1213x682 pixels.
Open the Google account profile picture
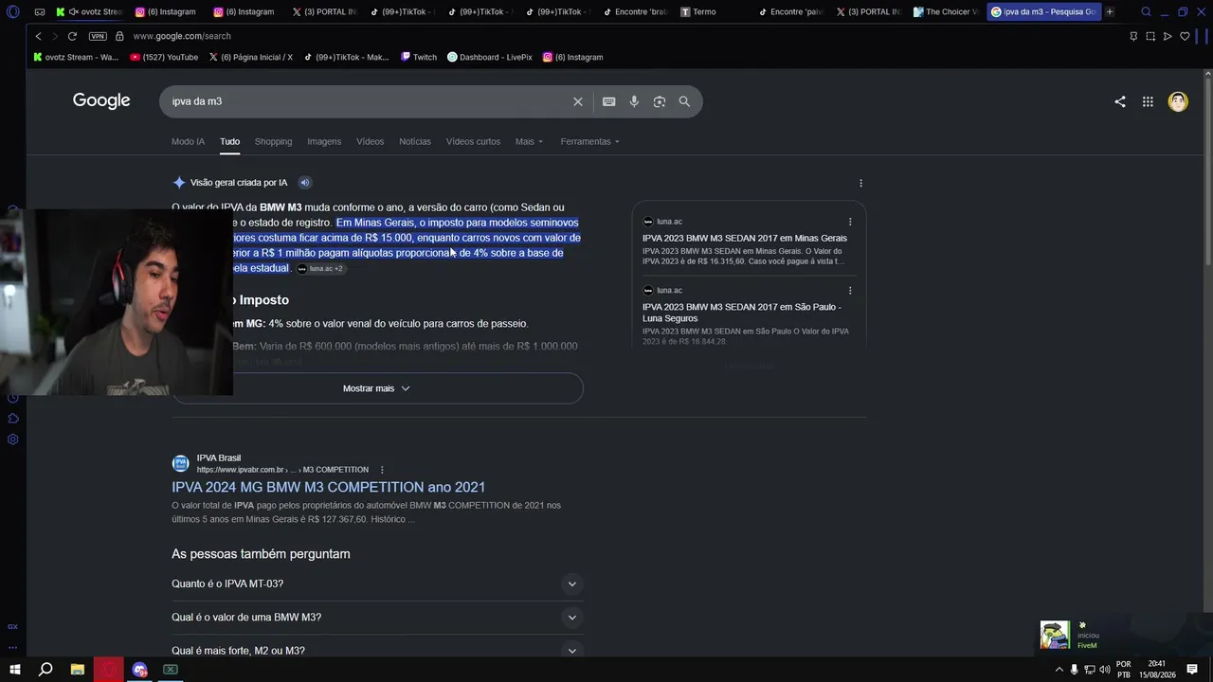point(1178,101)
